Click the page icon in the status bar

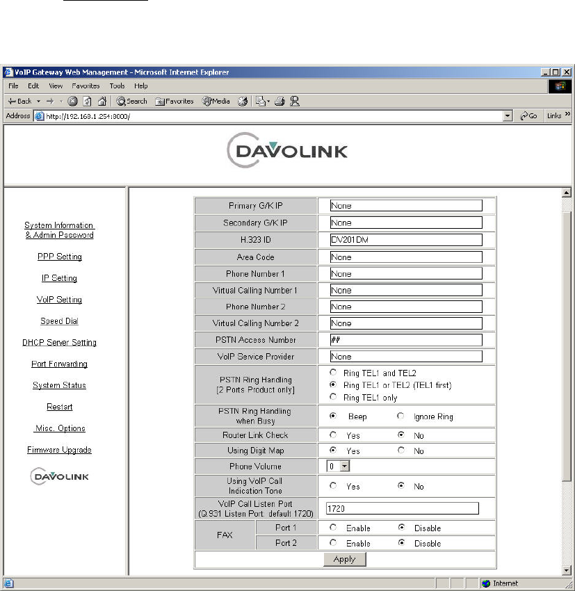point(8,583)
